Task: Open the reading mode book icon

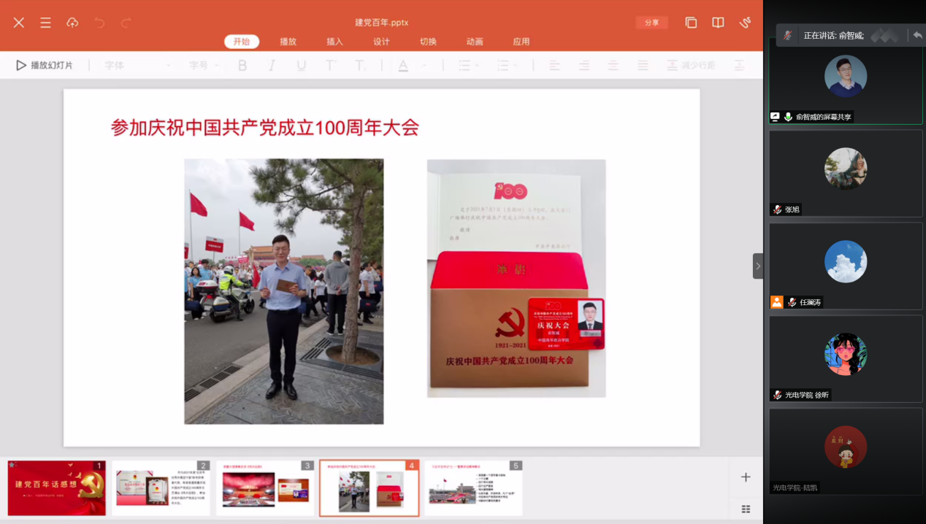Action: click(718, 23)
